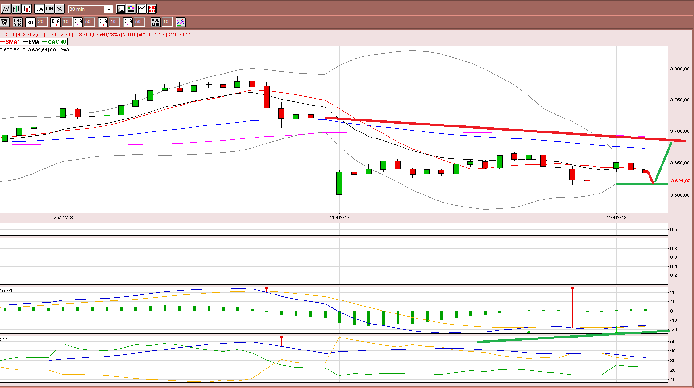Click the buy/sell signals chart icon
The height and width of the screenshot is (388, 694).
(x=181, y=22)
